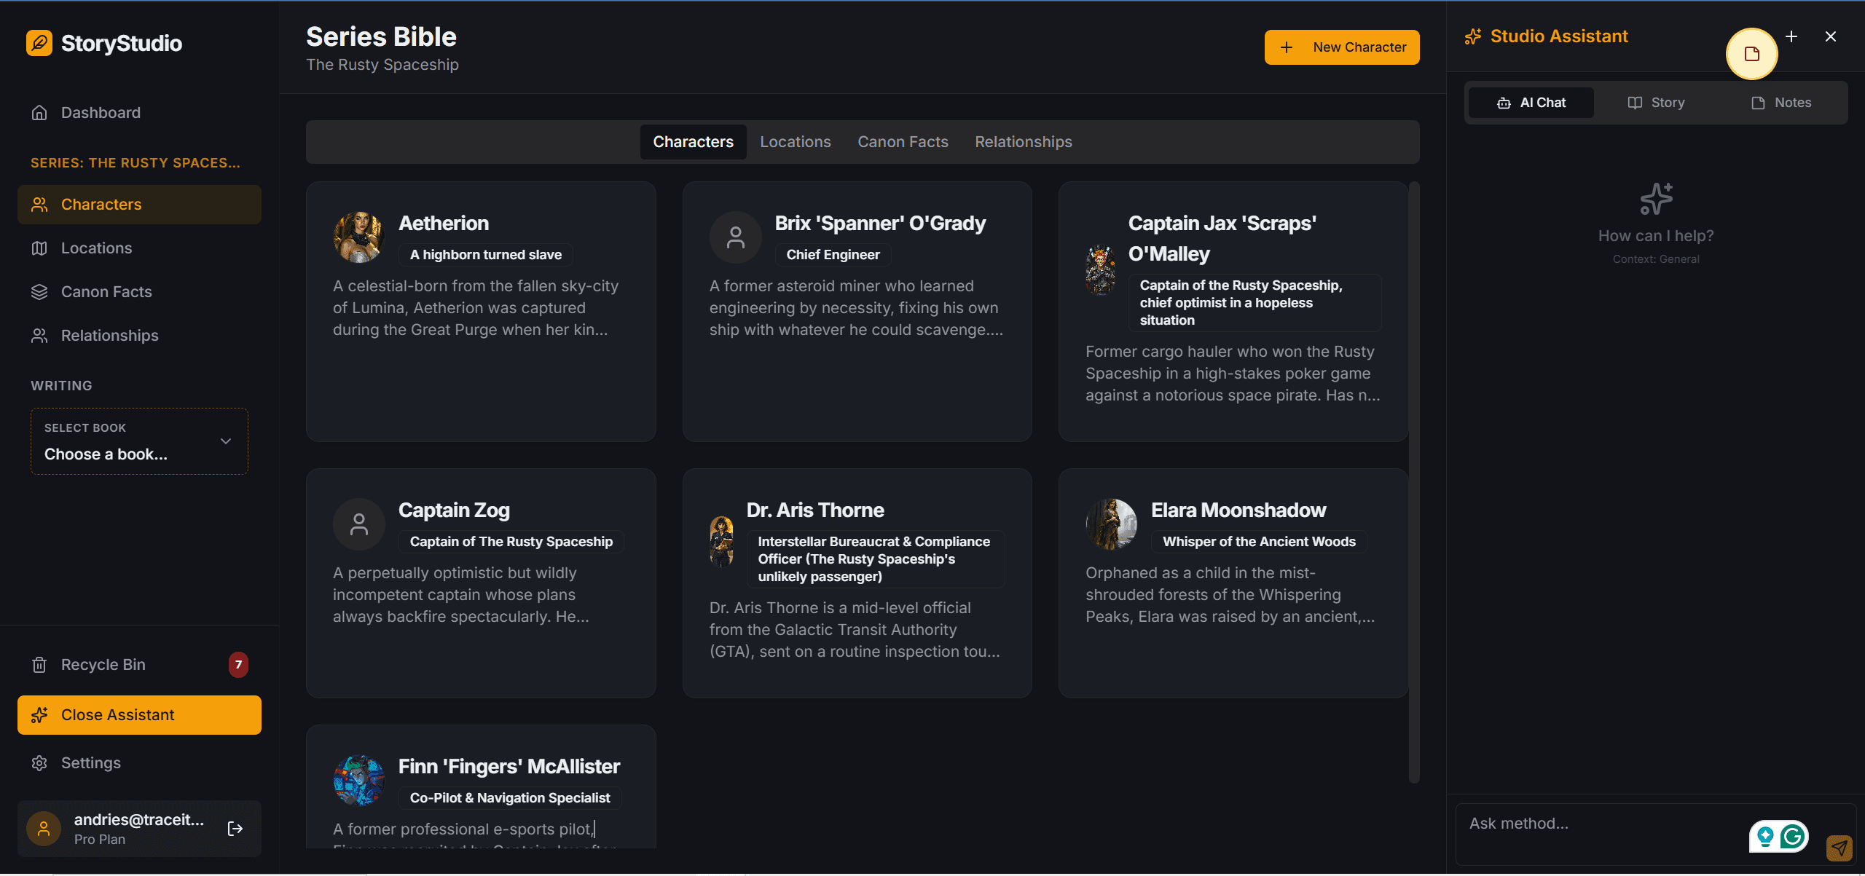
Task: Click the logout icon beside account email
Action: point(235,829)
